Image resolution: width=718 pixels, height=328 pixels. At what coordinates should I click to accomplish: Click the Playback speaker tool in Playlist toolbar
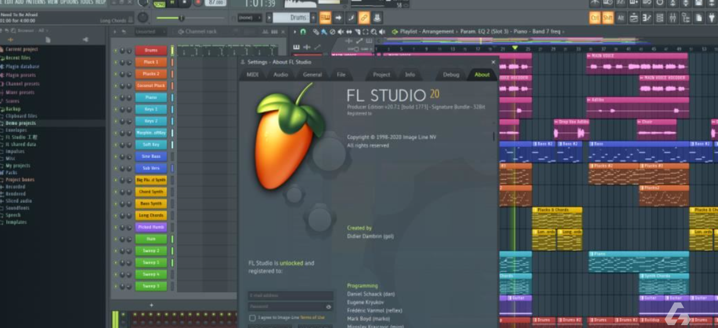pyautogui.click(x=383, y=31)
